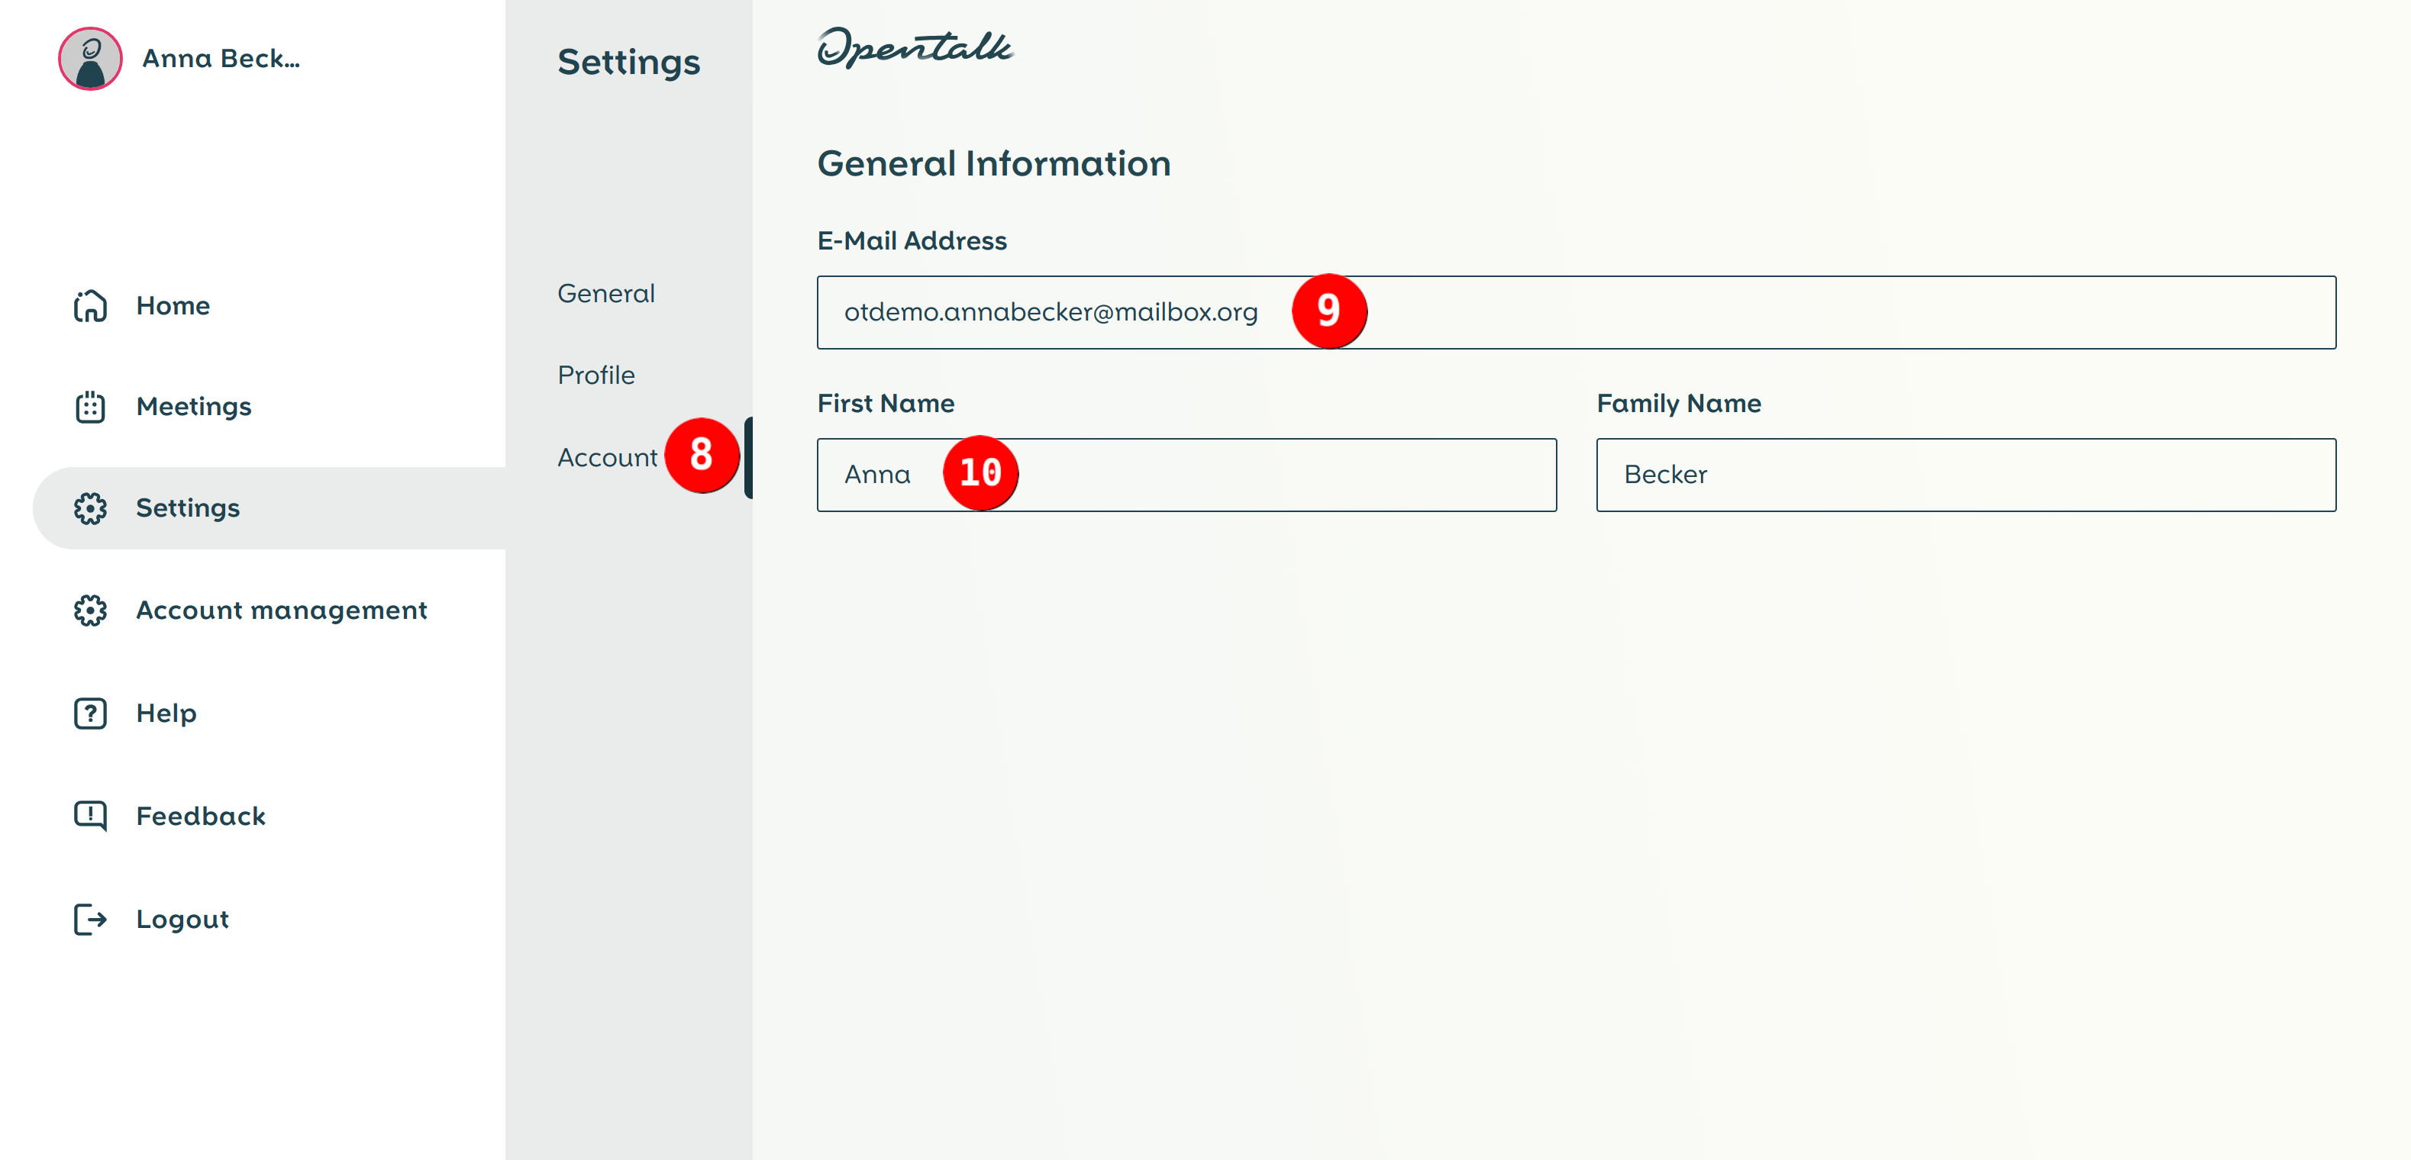Select the Account settings tab
Image resolution: width=2411 pixels, height=1160 pixels.
[608, 457]
